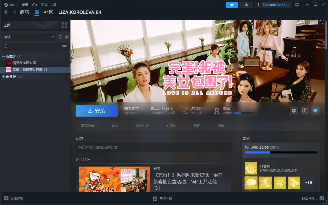Click the ready-to-play filter icon
328x205 pixels.
[67, 37]
